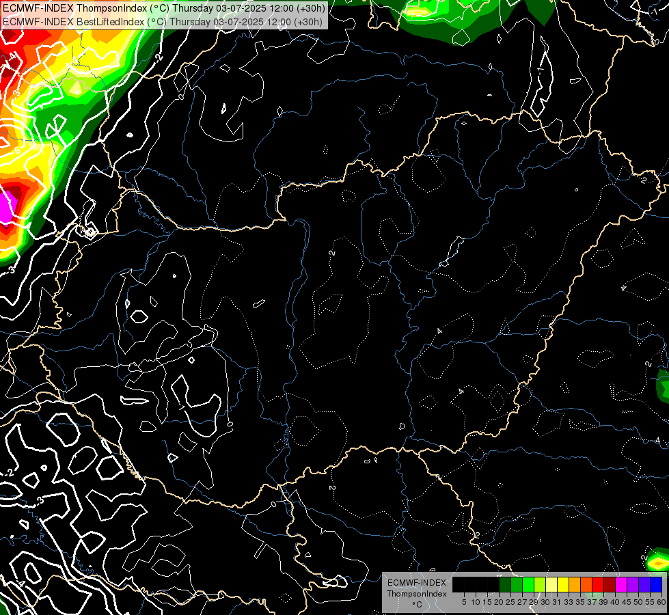Select the purple 45–50 legend swatch
The image size is (669, 615).
point(633,584)
